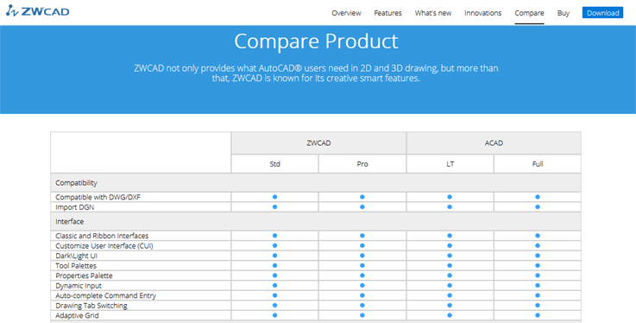
Task: Select the Compare nav item
Action: coord(529,13)
